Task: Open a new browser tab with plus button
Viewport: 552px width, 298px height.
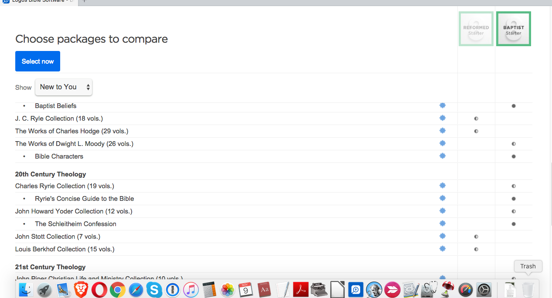Action: pyautogui.click(x=85, y=1)
